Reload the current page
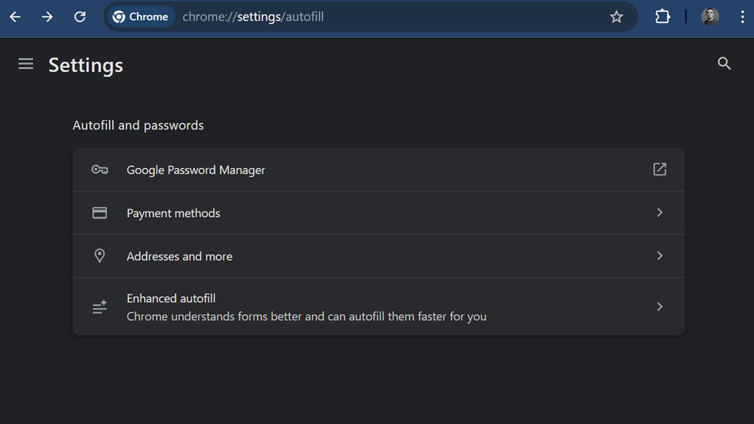The width and height of the screenshot is (754, 424). 80,16
